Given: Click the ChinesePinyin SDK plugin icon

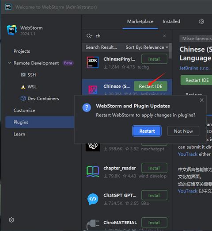Looking at the screenshot, I should point(93,62).
